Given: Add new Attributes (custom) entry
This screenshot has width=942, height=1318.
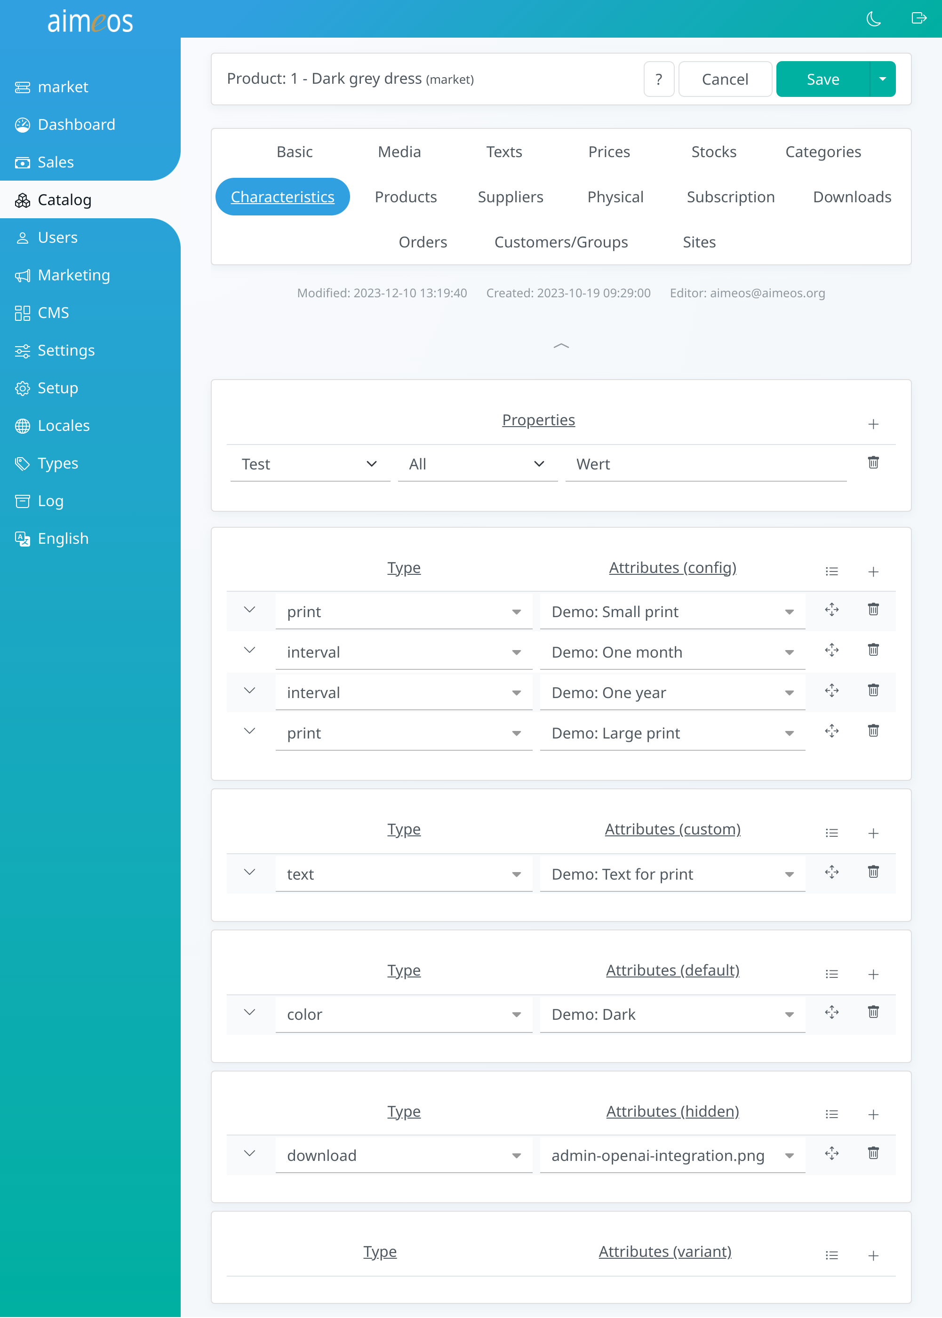Looking at the screenshot, I should (873, 833).
